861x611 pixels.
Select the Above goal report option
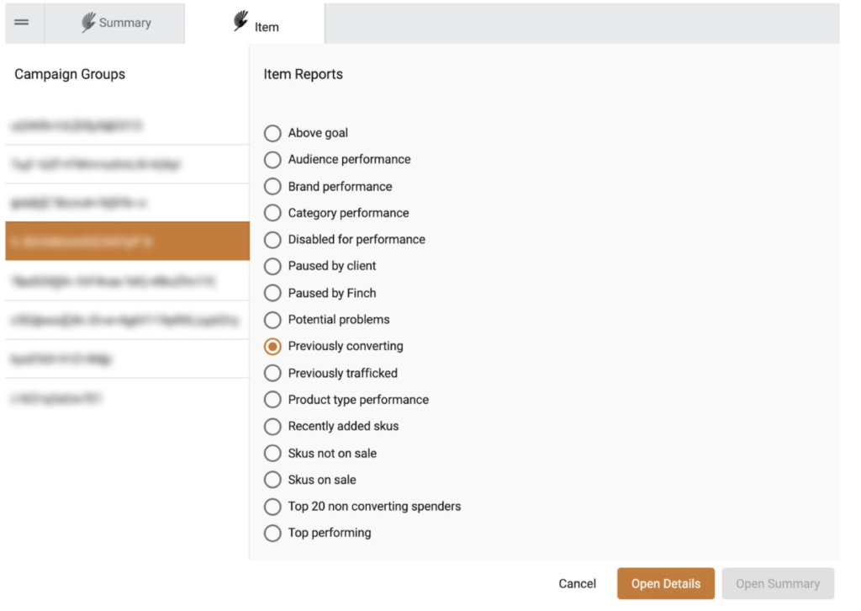[272, 133]
